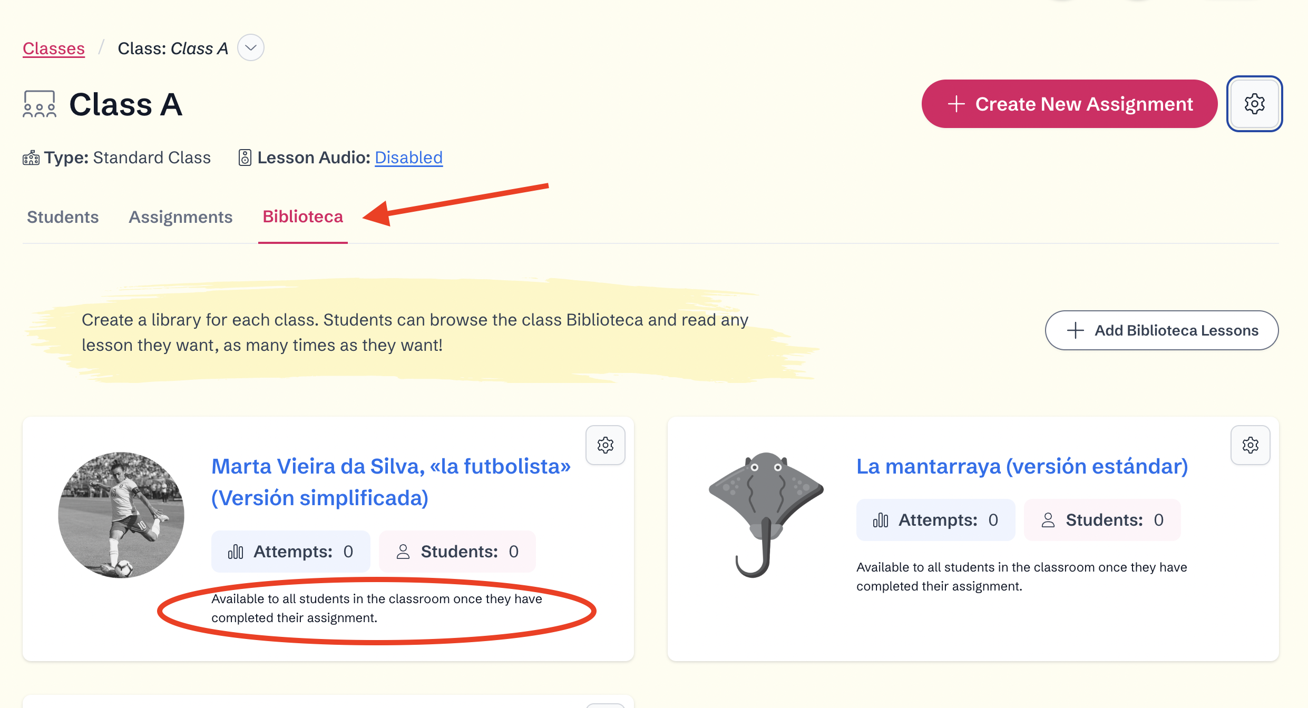Click the speaker icon beside Lesson Audio
1308x708 pixels.
[245, 158]
